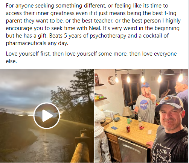Play the sunset river video
The image size is (189, 163).
(47, 116)
